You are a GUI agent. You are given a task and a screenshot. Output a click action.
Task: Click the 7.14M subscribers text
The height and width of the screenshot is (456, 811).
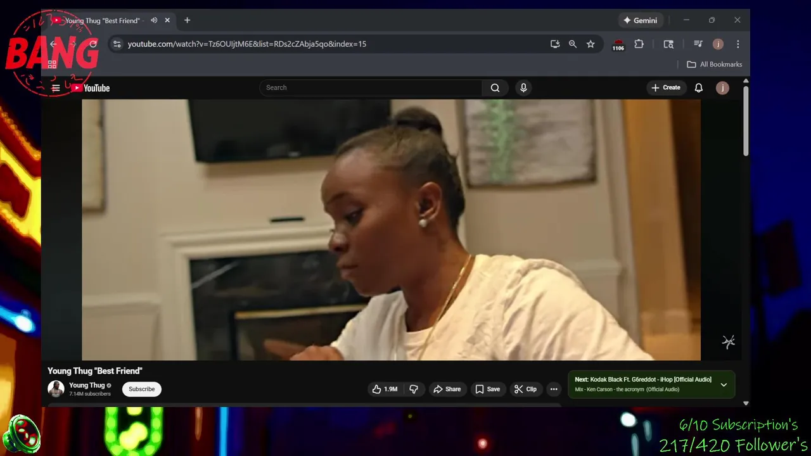coord(90,394)
